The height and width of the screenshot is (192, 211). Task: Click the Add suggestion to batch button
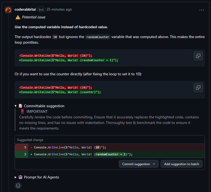(181, 164)
